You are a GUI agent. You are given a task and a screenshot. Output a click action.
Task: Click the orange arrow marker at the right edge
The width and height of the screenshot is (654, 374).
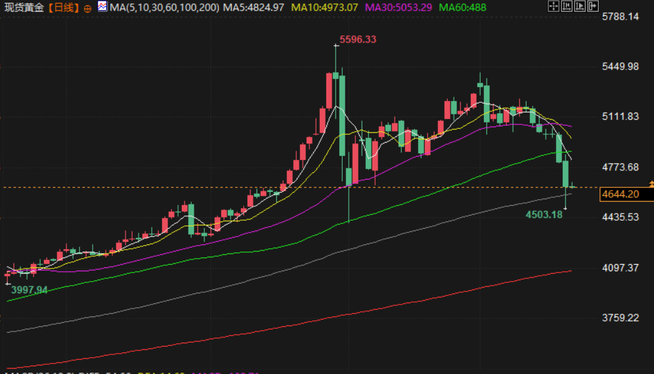point(651,183)
